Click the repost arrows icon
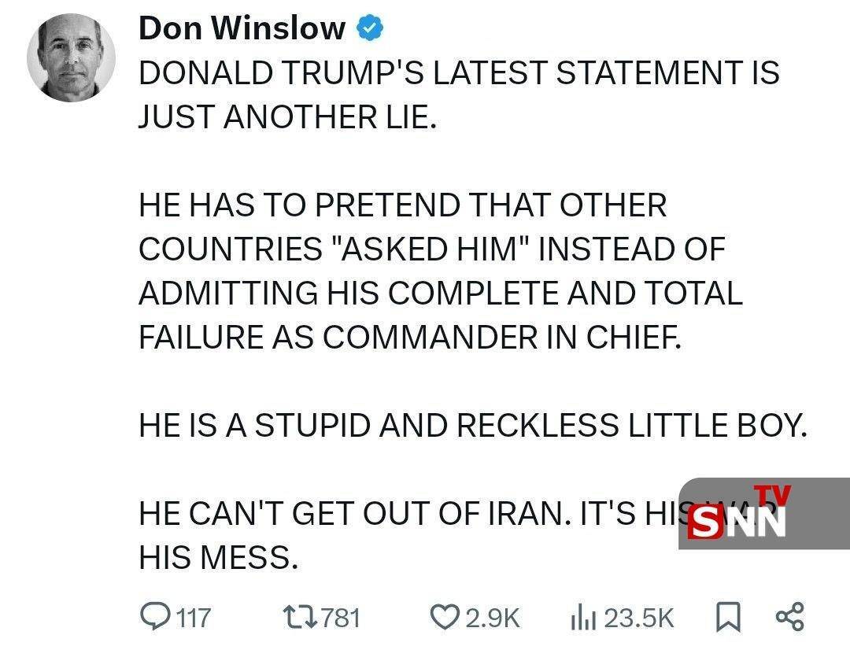This screenshot has width=850, height=650. click(300, 617)
